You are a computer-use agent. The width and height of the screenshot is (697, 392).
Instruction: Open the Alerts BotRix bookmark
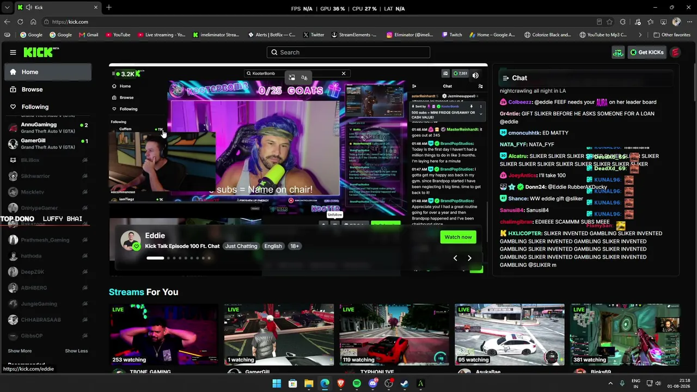[x=272, y=35]
